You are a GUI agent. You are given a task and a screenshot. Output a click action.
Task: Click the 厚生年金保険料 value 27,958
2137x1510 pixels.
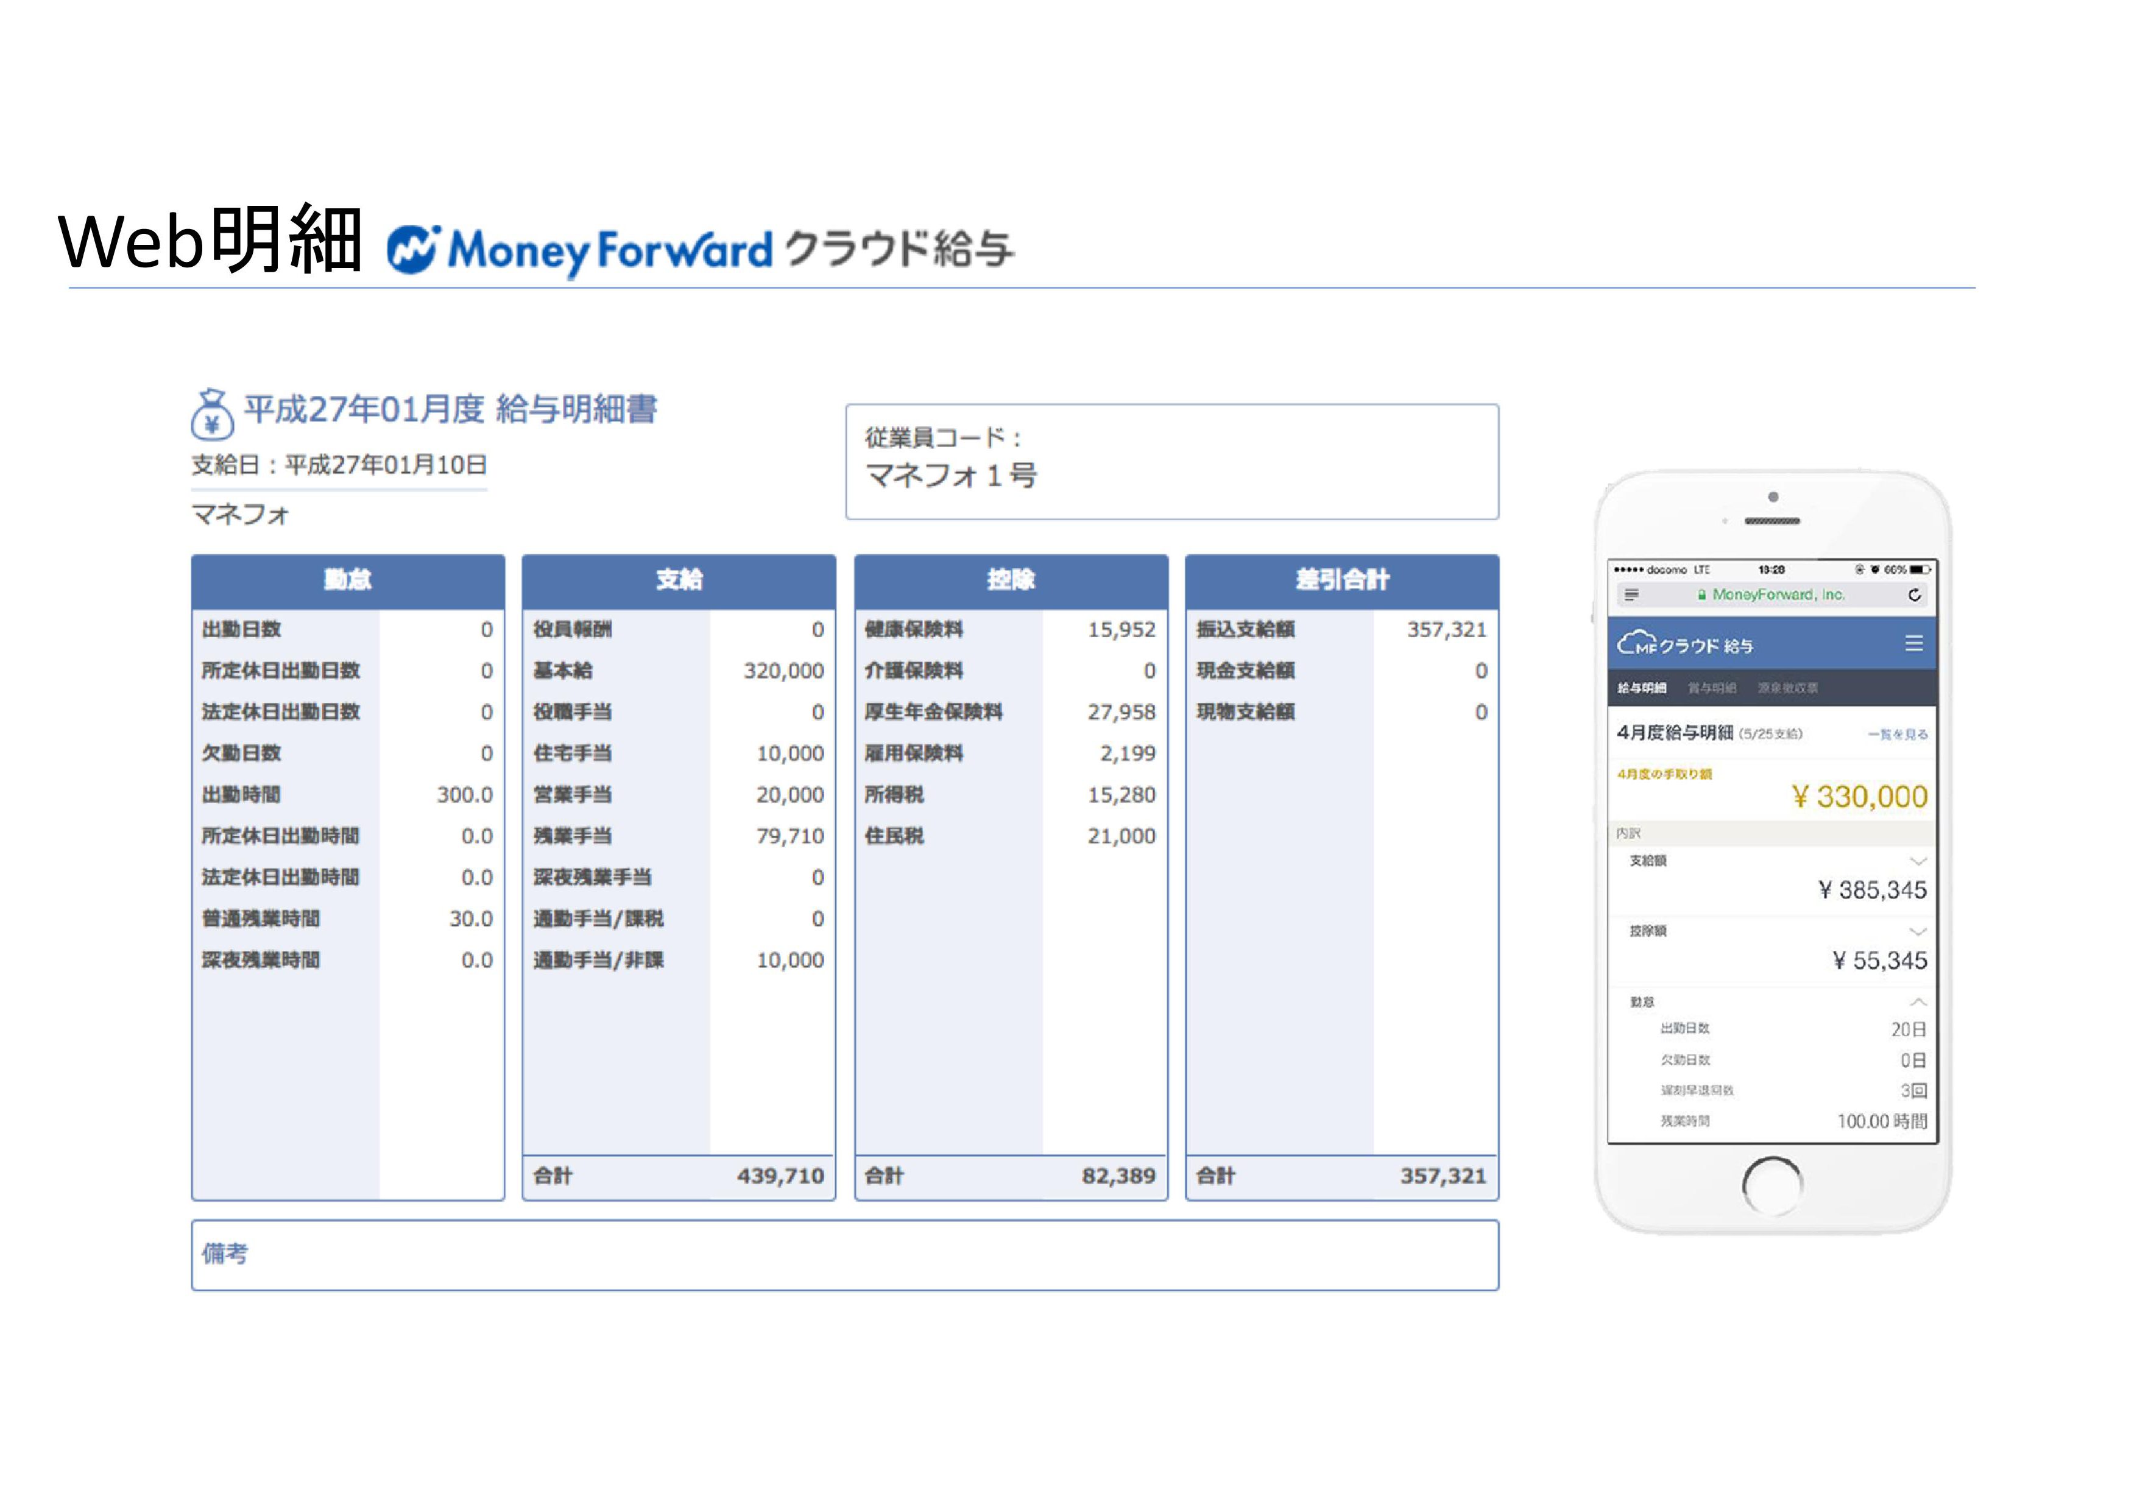tap(1121, 711)
